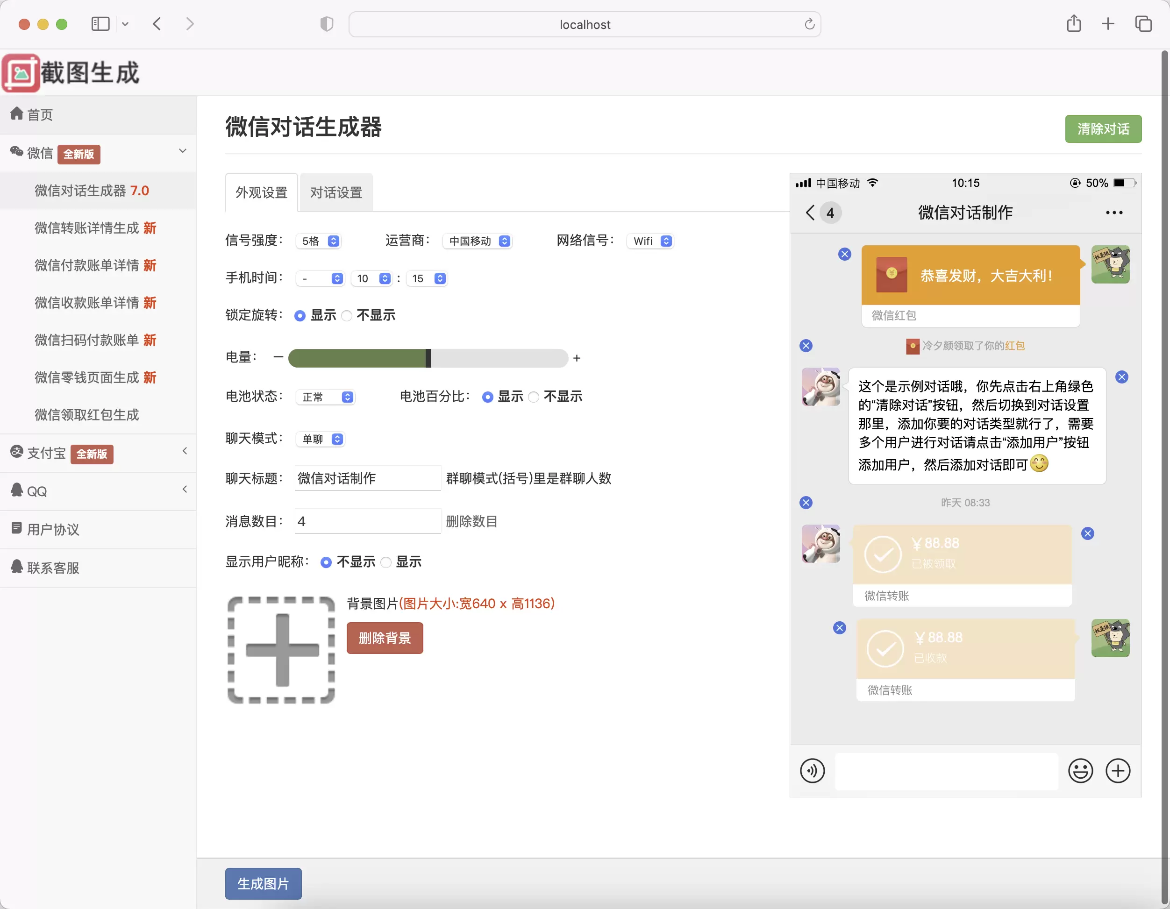1170x909 pixels.
Task: Click the battery minus icon
Action: pos(278,357)
